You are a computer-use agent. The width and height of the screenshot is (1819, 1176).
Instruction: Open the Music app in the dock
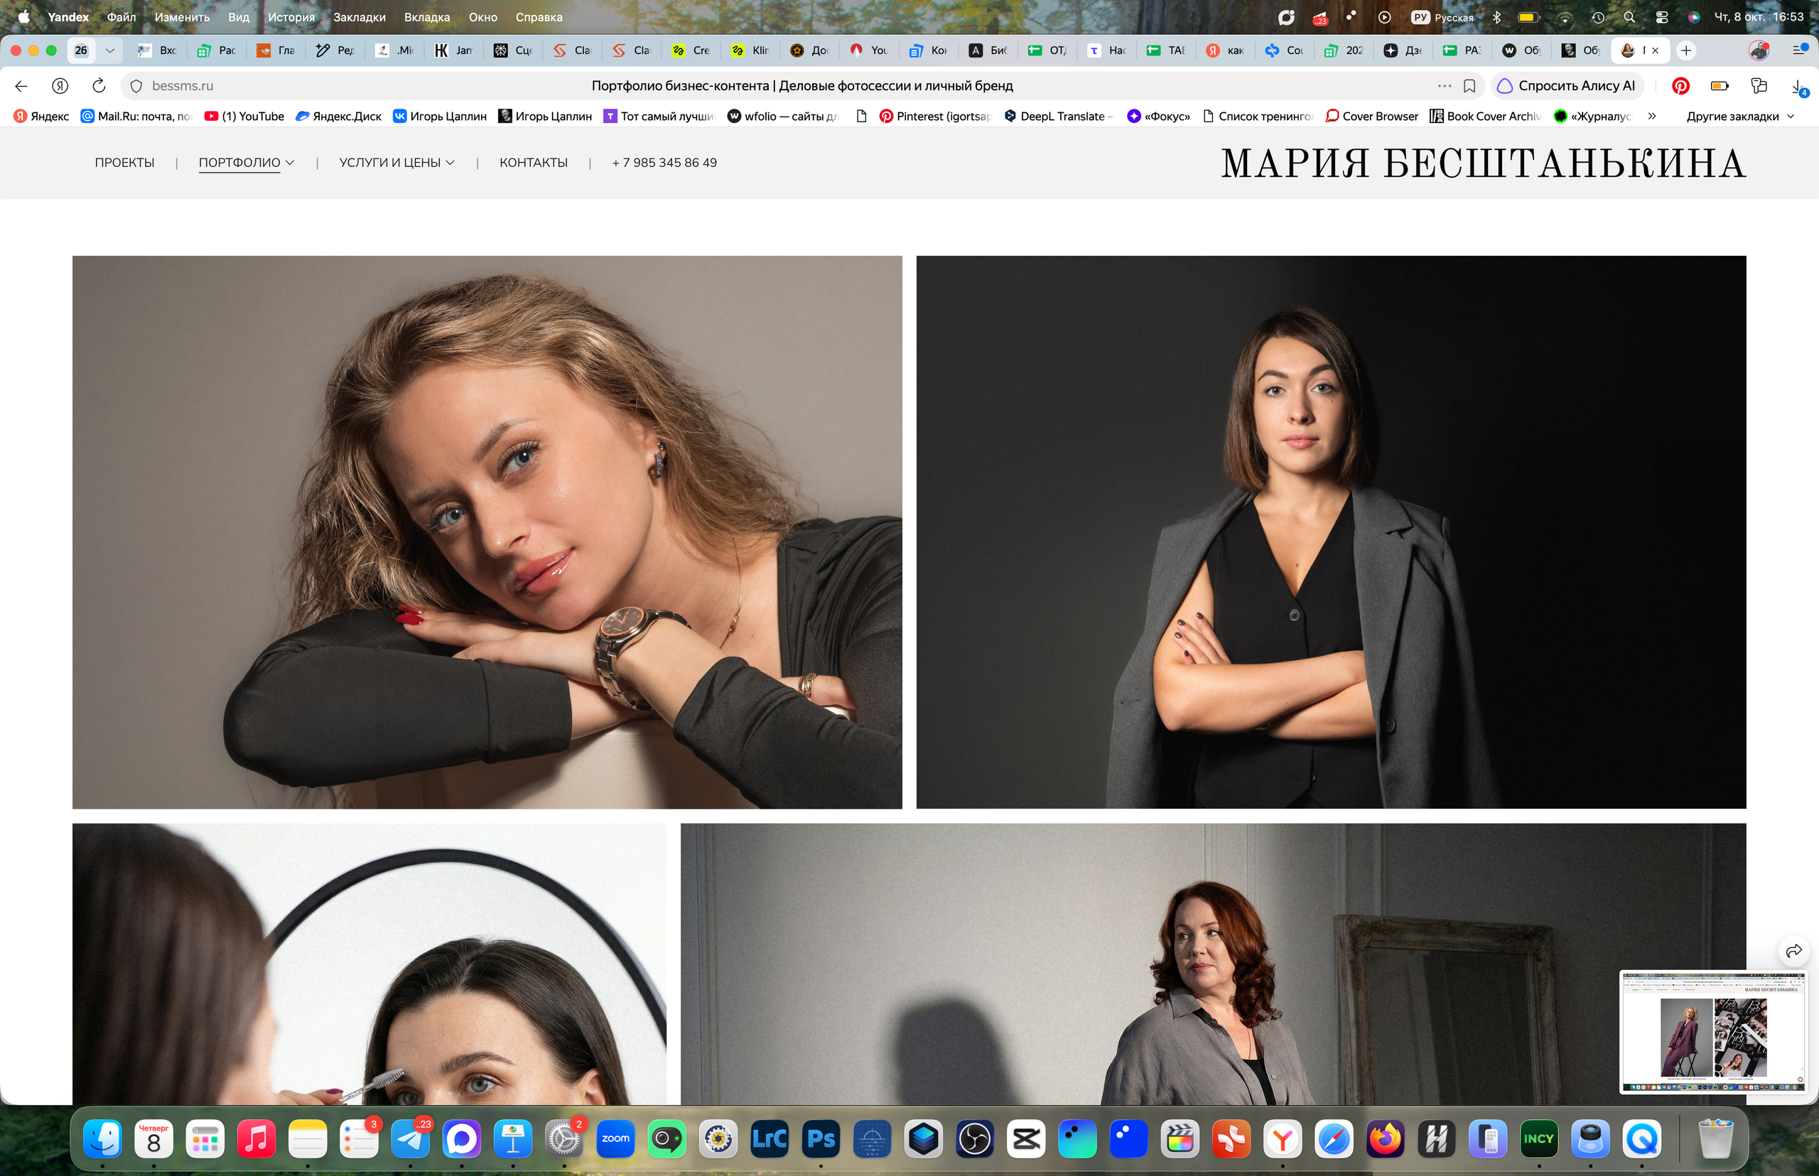point(256,1139)
